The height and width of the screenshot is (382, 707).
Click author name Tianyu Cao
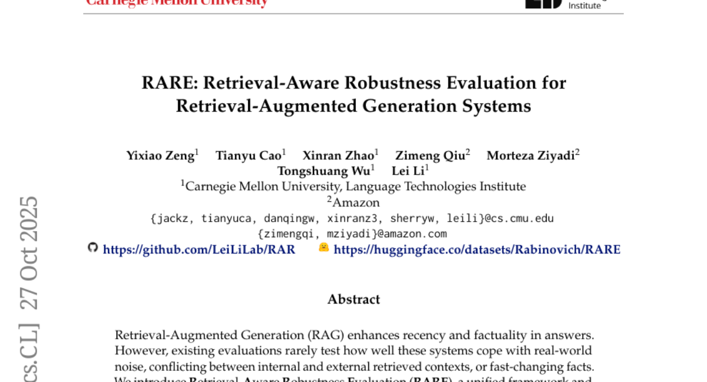[249, 156]
